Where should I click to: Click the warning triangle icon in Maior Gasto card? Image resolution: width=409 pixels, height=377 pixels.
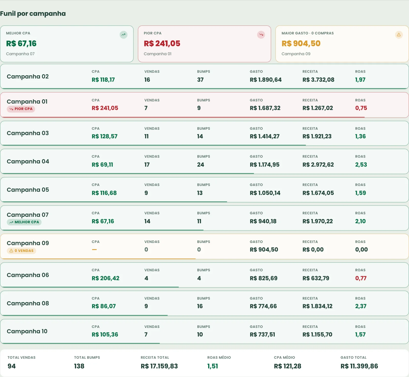tap(399, 35)
